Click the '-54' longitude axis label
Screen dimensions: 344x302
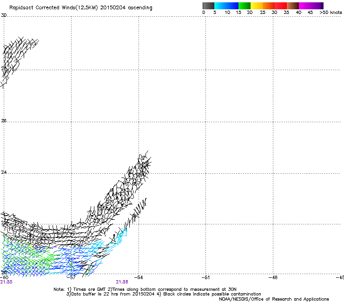(x=139, y=277)
